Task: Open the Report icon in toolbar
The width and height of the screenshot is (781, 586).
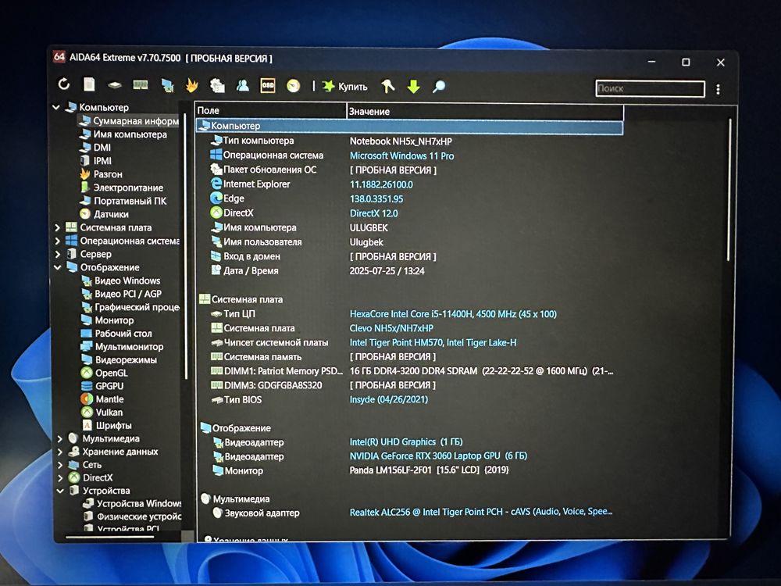Action: click(89, 84)
